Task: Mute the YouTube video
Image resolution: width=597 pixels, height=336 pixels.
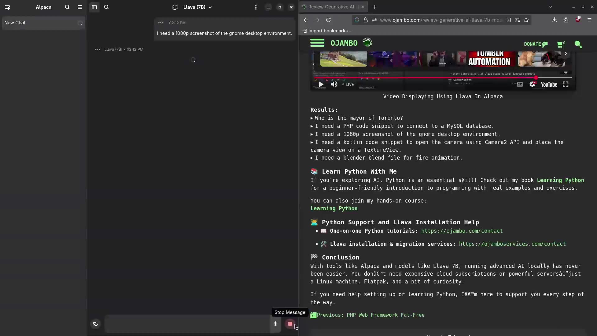Action: [334, 84]
